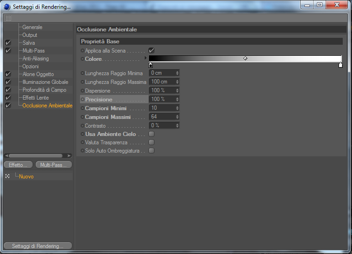Enable Valuta Trasparenza checkbox
Viewport: 352px width, 254px height.
[152, 142]
